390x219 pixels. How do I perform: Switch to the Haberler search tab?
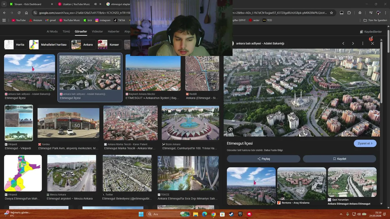pyautogui.click(x=114, y=32)
